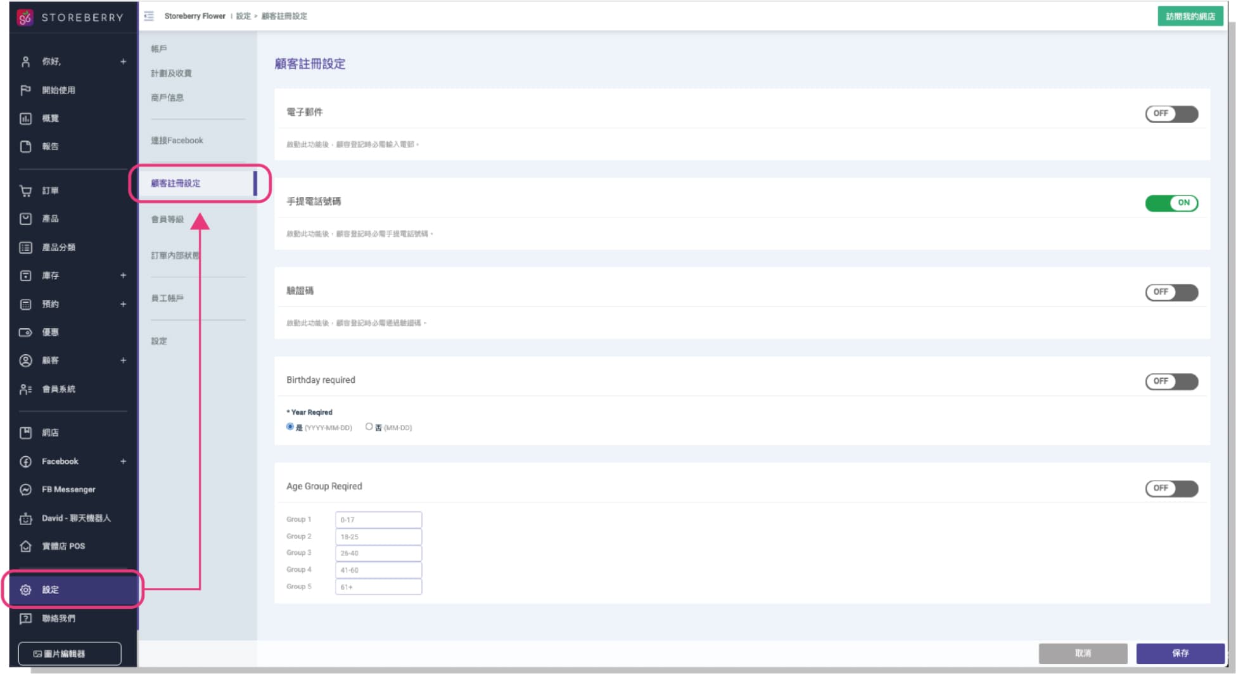
Task: Click the Group 5 age field
Action: (378, 587)
